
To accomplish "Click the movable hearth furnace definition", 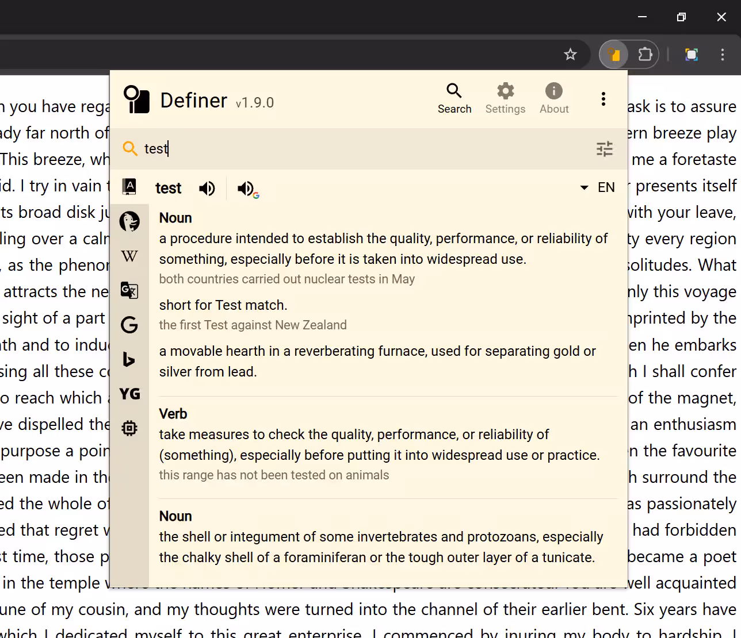I will pos(377,362).
